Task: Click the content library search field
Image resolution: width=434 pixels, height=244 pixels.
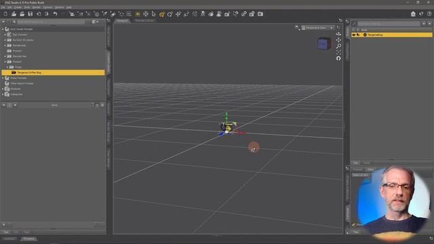Action: coord(51,22)
